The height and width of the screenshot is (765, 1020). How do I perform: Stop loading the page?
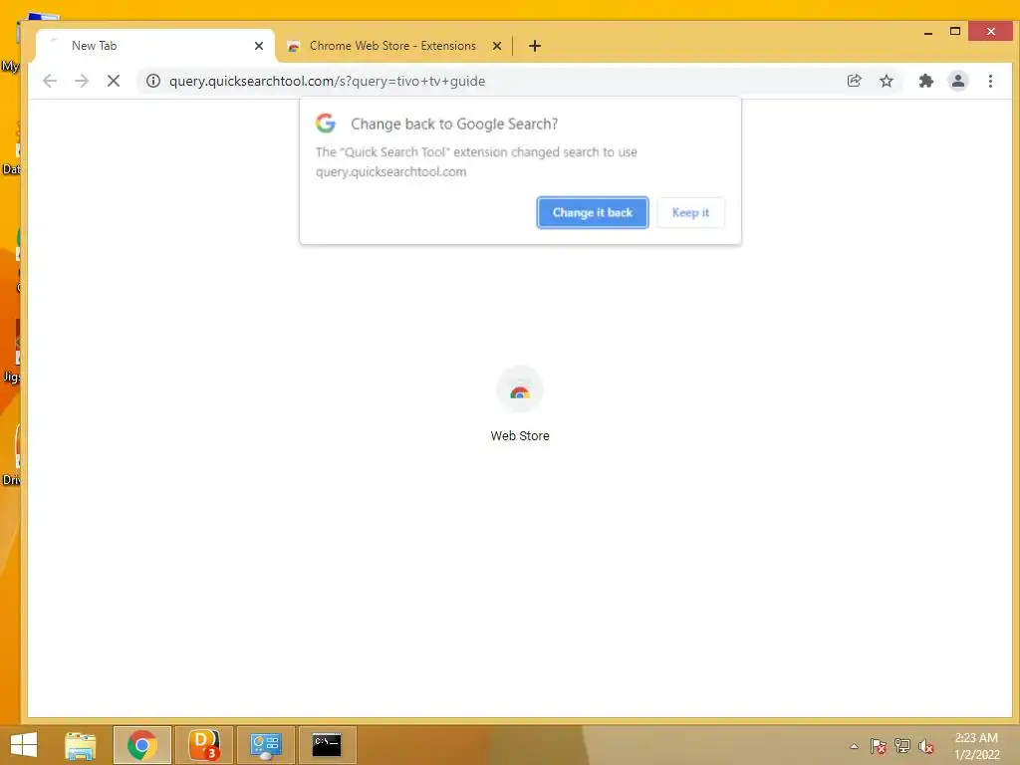pyautogui.click(x=114, y=81)
